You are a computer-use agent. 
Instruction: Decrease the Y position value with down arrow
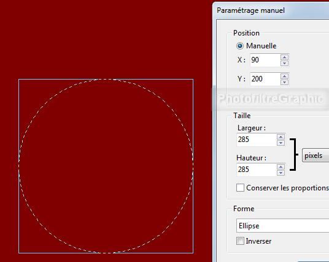(284, 82)
